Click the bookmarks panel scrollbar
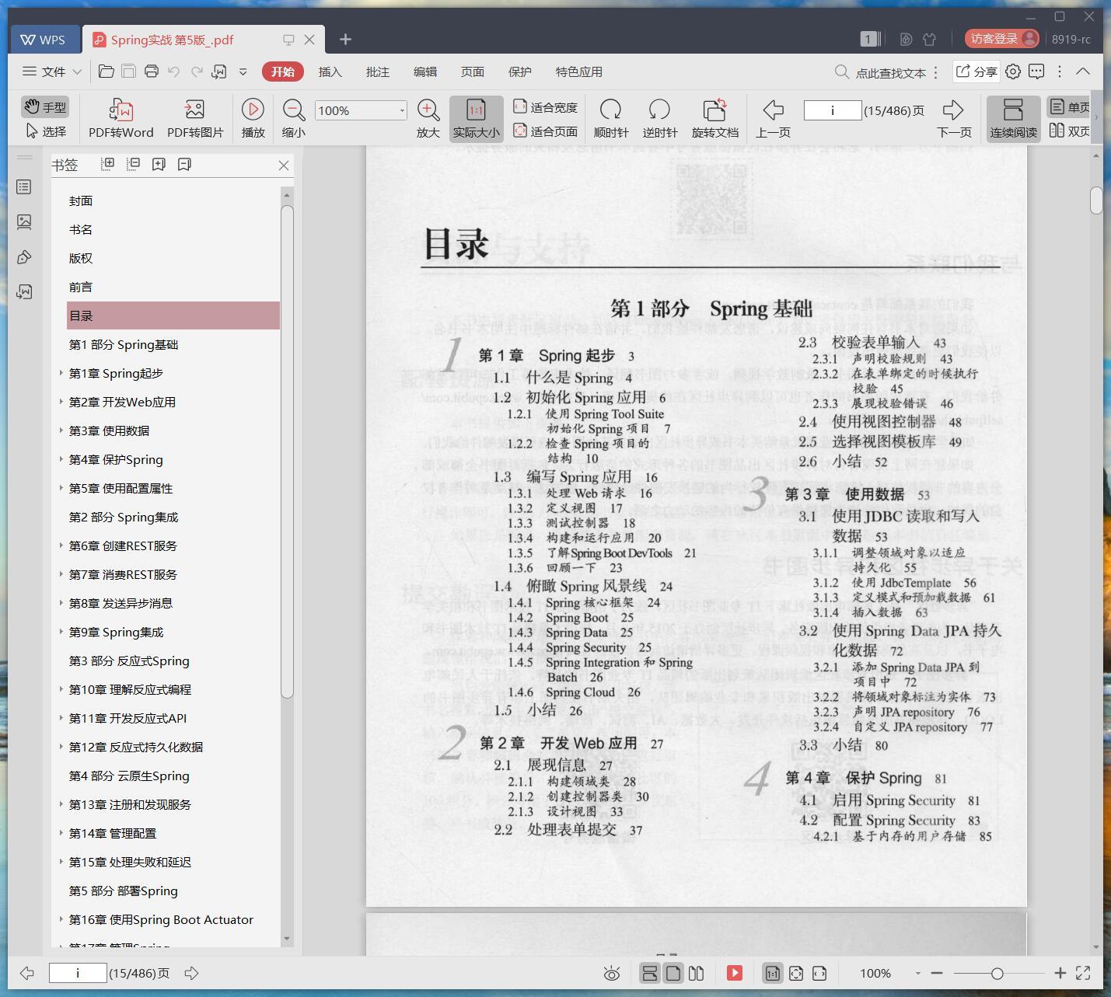This screenshot has width=1111, height=997. 287,451
